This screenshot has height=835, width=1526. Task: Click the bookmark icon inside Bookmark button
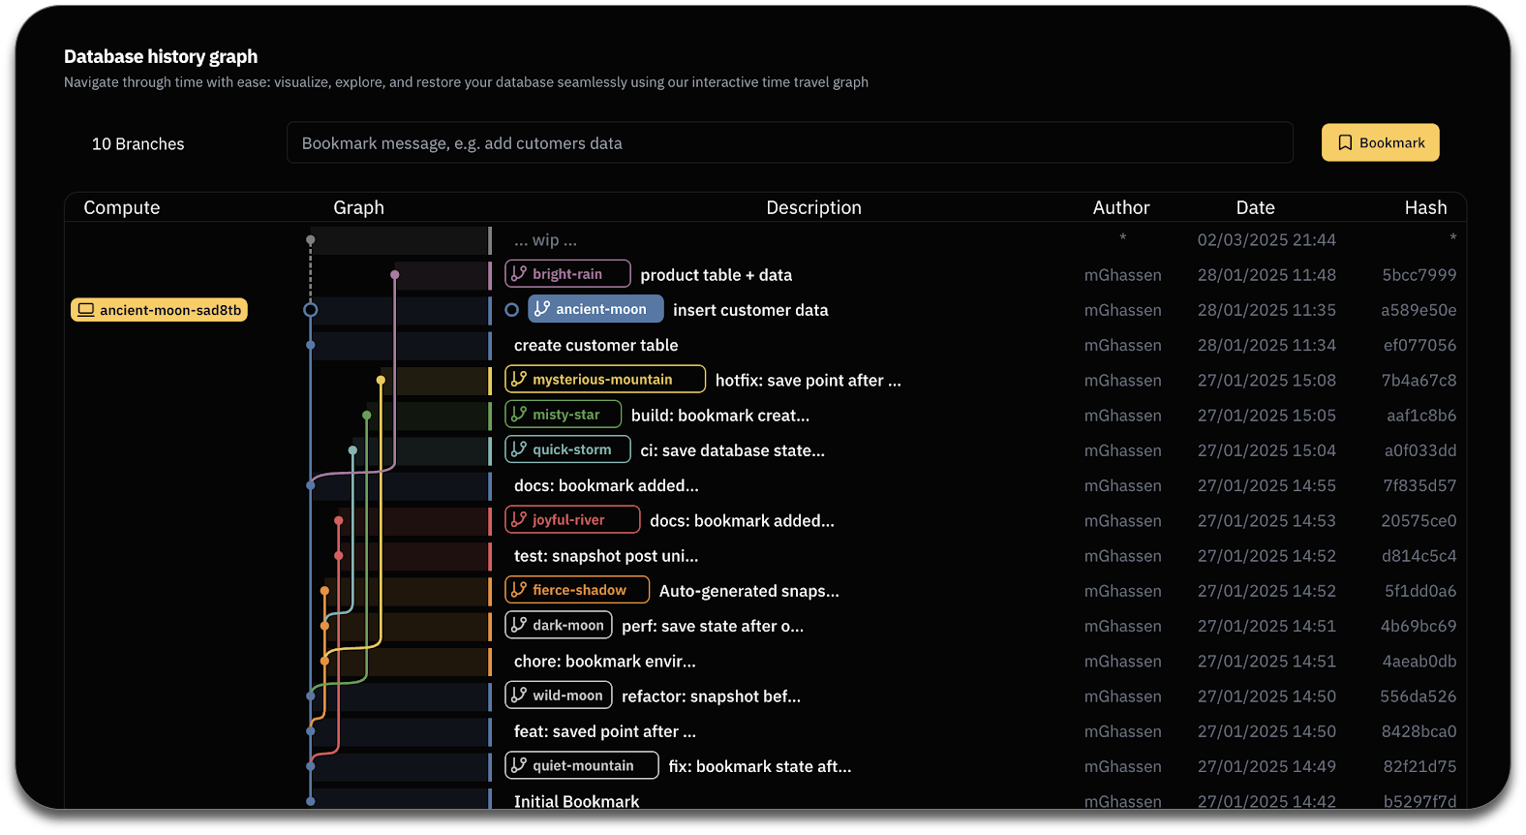click(x=1345, y=142)
